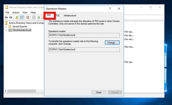Click the Operations master text field

tap(84, 35)
